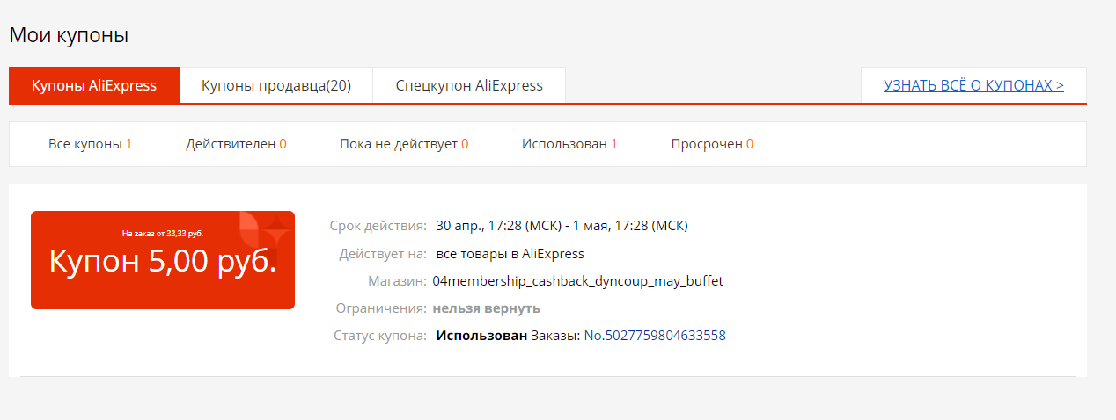Click the Статус купона label

380,336
